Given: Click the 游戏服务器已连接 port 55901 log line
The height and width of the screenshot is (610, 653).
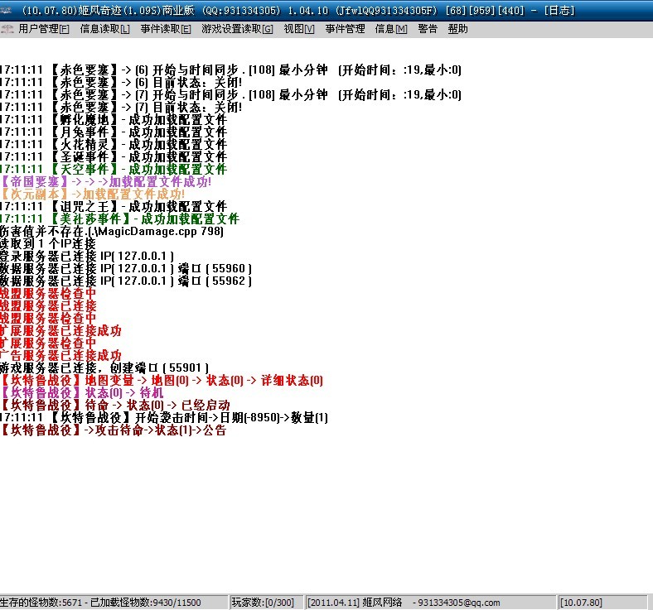Looking at the screenshot, I should tap(104, 367).
